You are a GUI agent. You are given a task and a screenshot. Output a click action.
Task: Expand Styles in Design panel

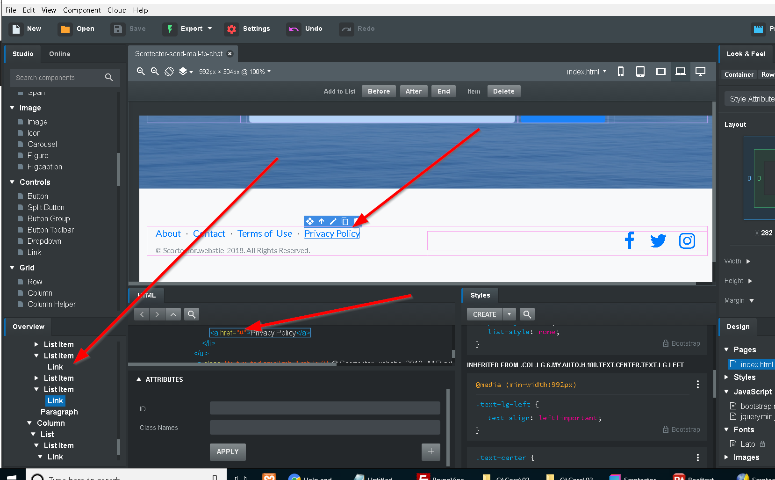(726, 377)
